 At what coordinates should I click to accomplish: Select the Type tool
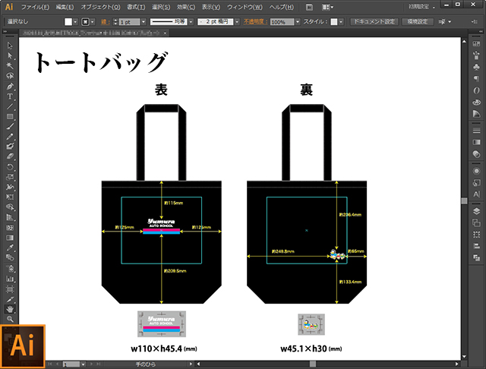(10, 96)
